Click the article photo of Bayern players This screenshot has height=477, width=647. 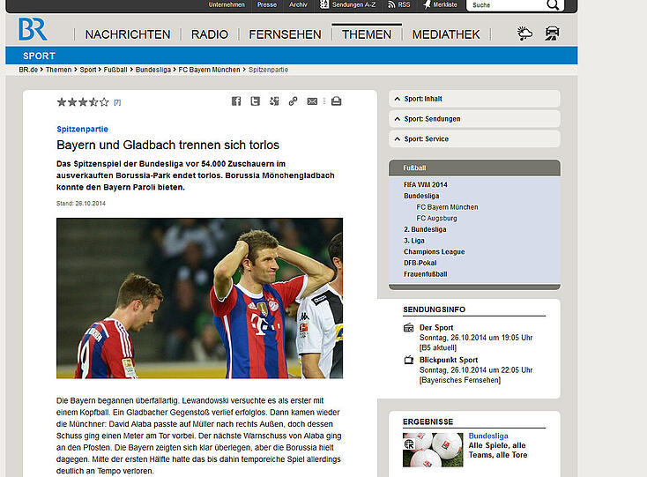200,298
